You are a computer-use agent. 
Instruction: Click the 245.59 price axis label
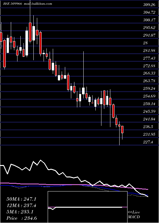pyautogui.click(x=149, y=111)
